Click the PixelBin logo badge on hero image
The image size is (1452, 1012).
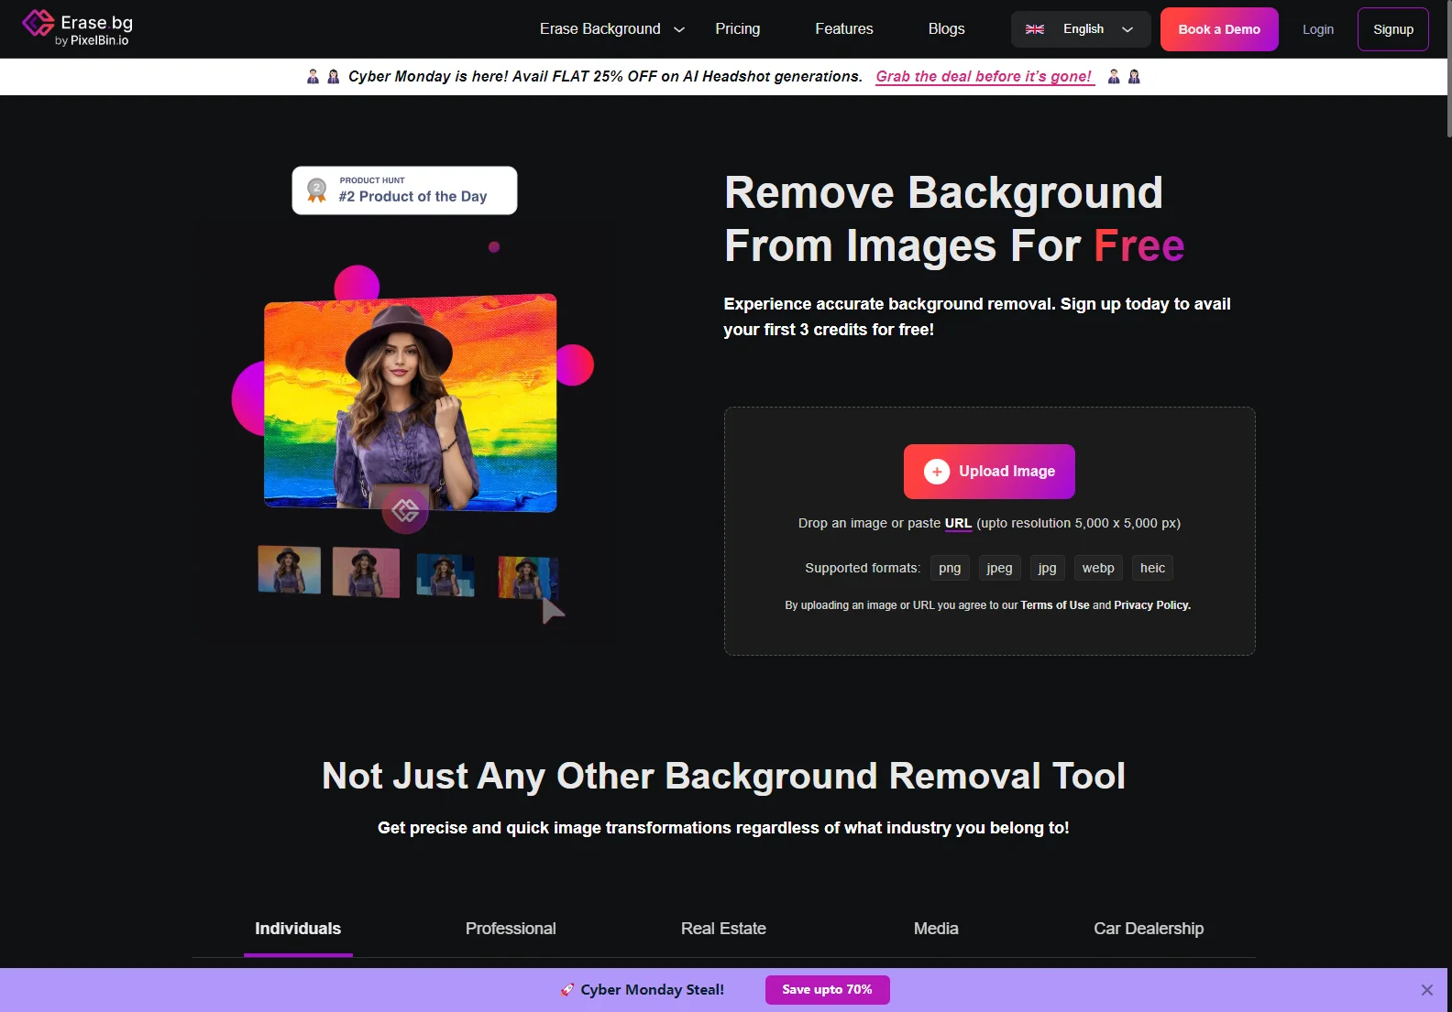pos(405,510)
